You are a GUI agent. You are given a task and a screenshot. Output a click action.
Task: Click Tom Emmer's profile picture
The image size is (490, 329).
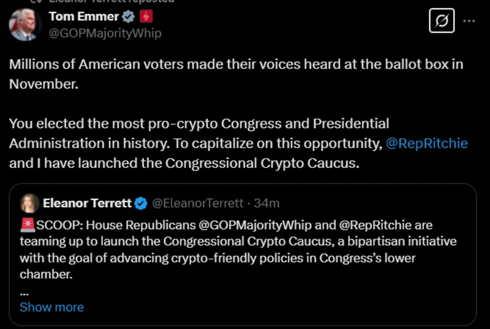tap(25, 24)
